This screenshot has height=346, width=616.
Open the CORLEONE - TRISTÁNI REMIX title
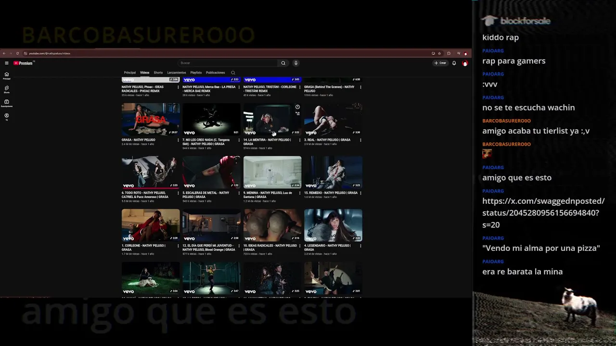click(x=270, y=89)
